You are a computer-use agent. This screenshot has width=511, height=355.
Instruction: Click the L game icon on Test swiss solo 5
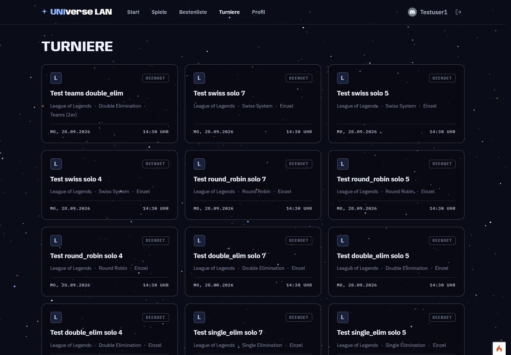[343, 78]
